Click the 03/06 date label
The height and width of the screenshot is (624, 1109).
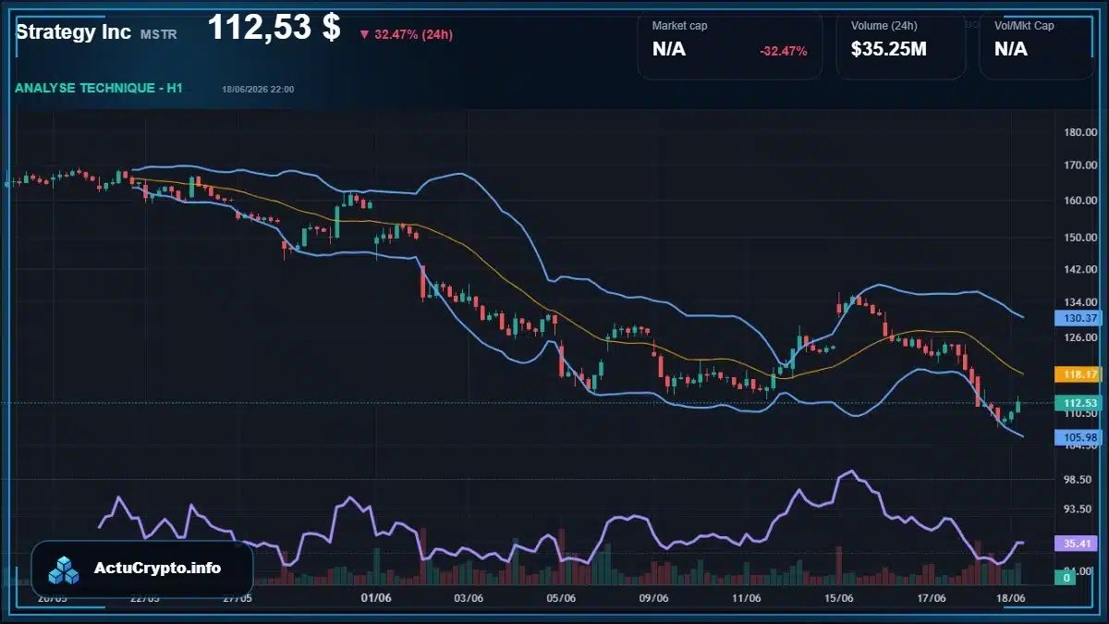point(469,599)
